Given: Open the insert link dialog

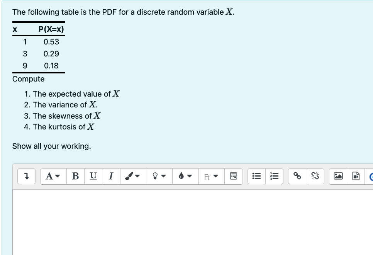Looking at the screenshot, I should click(297, 176).
